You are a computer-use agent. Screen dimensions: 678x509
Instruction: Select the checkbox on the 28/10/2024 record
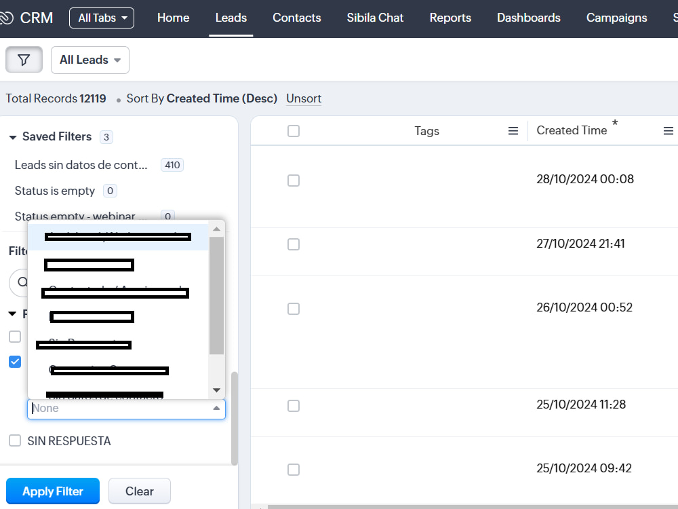click(x=294, y=181)
